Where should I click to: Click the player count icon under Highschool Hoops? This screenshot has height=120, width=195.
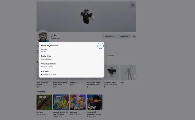(94, 117)
